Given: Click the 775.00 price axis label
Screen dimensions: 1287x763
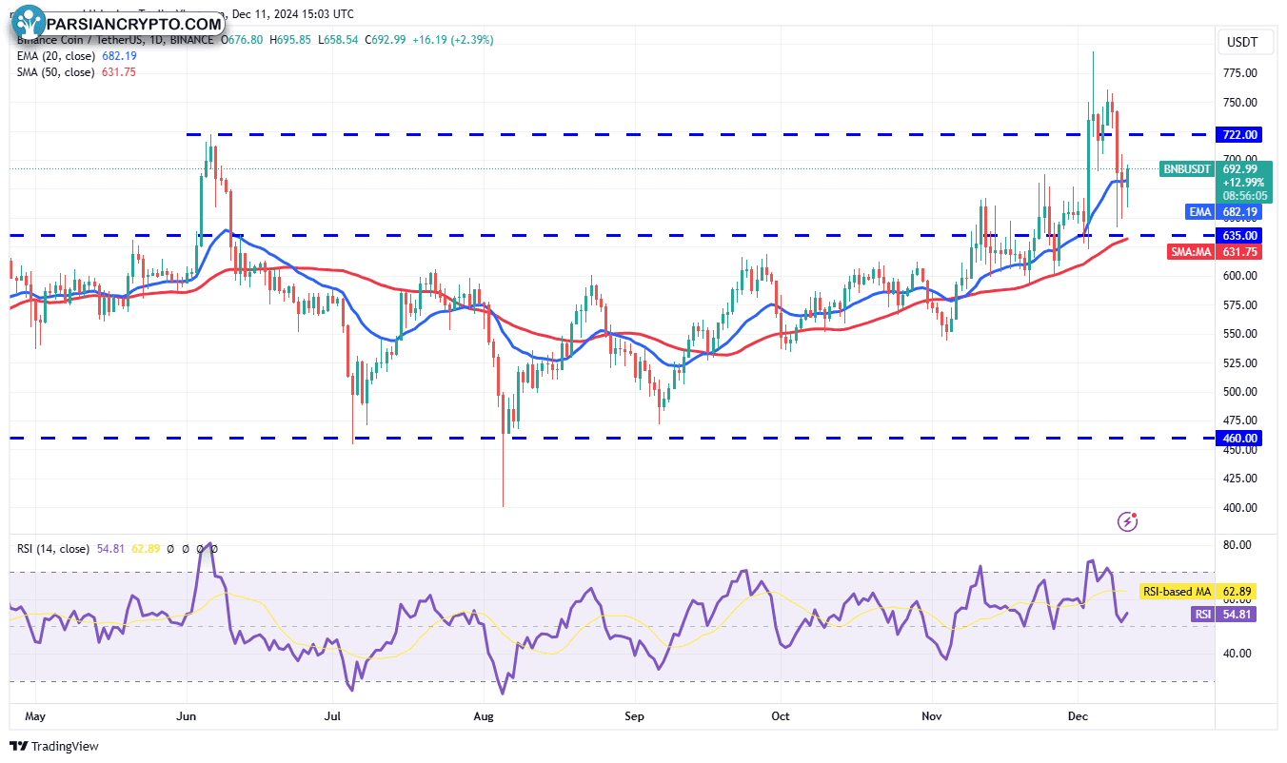Looking at the screenshot, I should click(1240, 73).
